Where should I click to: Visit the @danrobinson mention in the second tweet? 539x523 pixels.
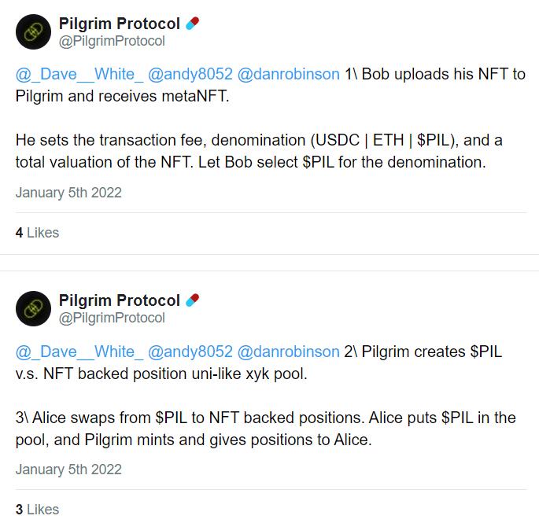(x=289, y=352)
